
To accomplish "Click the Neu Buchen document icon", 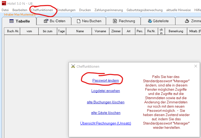I will [x=78, y=21].
